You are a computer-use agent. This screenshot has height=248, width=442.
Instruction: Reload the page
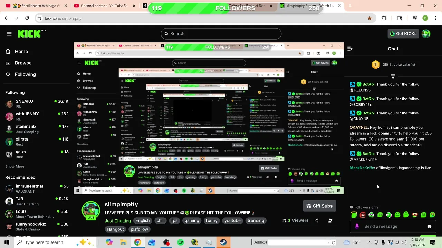coord(27,18)
